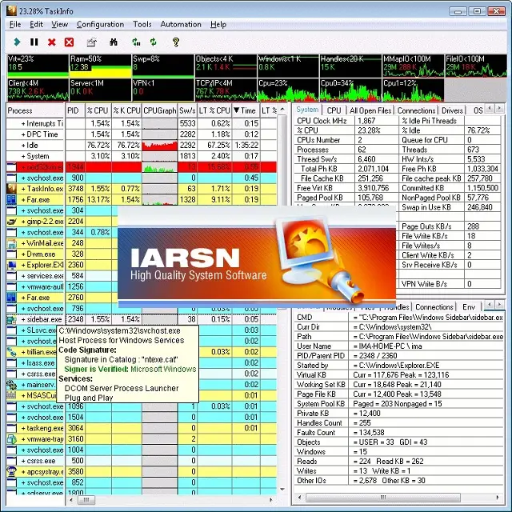Open the Configuration menu
The width and height of the screenshot is (512, 512).
100,25
